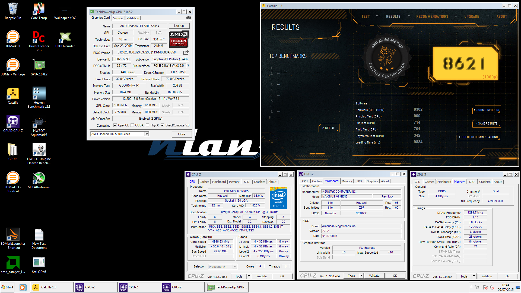521x293 pixels.
Task: Open the TEST tab in Catzilla
Action: coord(366,17)
